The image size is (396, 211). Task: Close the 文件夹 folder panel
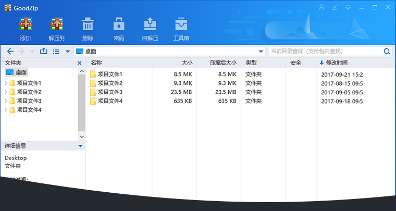80,63
